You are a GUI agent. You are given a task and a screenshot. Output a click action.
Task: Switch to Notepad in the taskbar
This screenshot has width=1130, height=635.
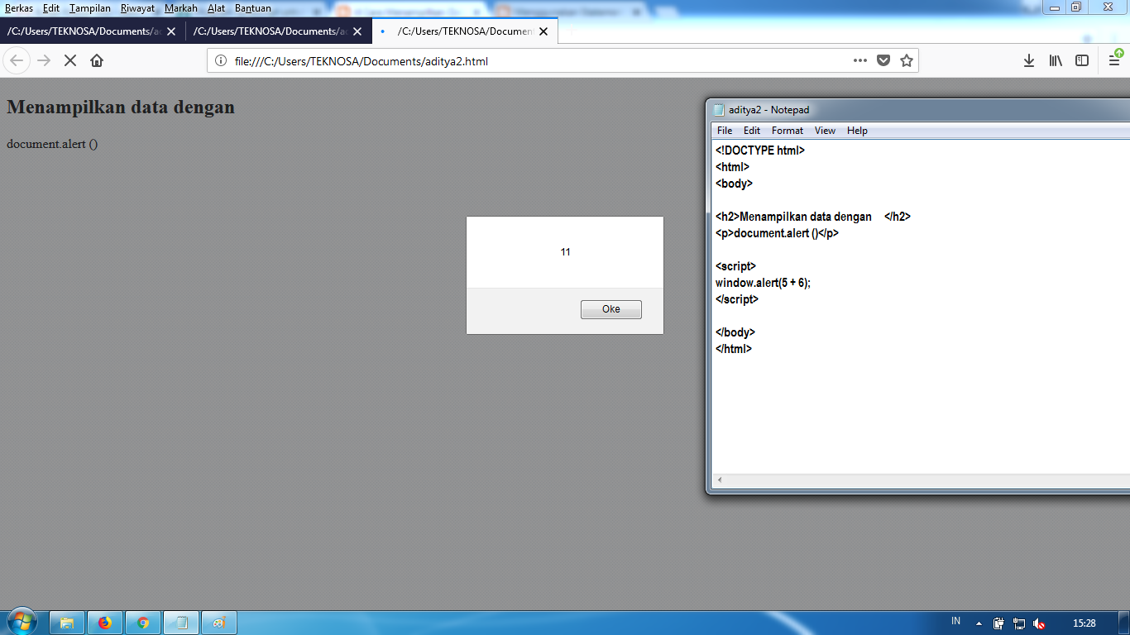[181, 623]
